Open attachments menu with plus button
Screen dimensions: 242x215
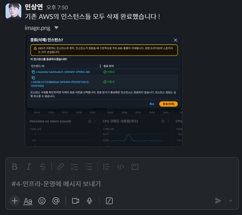pos(15,201)
